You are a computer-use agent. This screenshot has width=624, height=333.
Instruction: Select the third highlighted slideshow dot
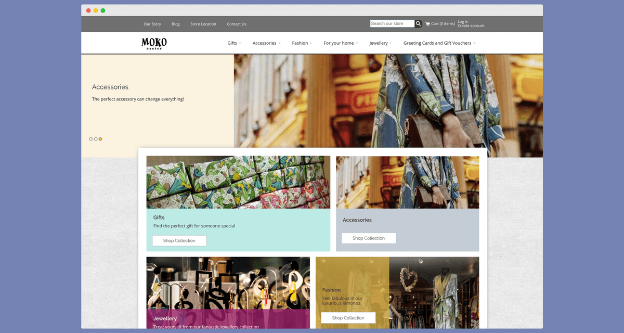[100, 139]
